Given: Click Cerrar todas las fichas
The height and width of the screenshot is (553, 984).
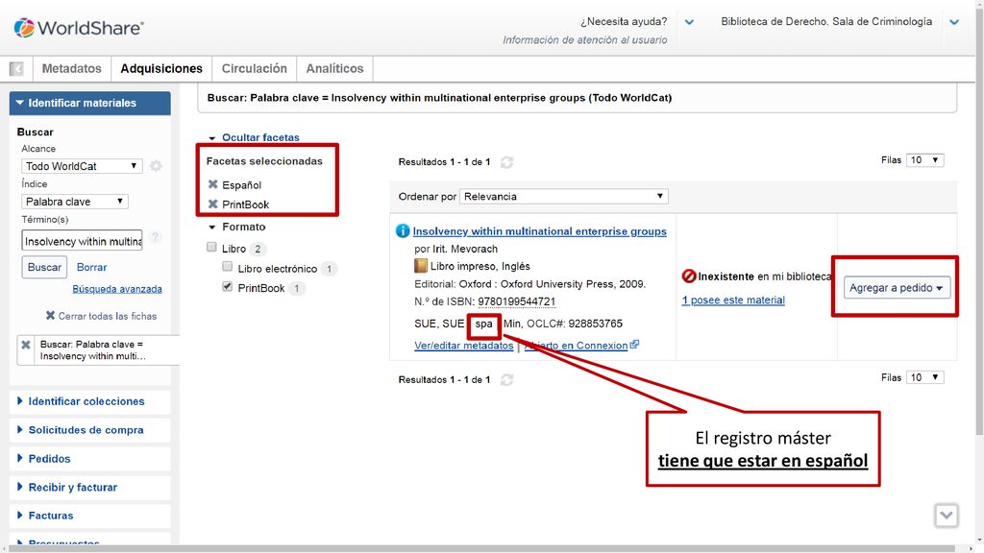Looking at the screenshot, I should (108, 316).
